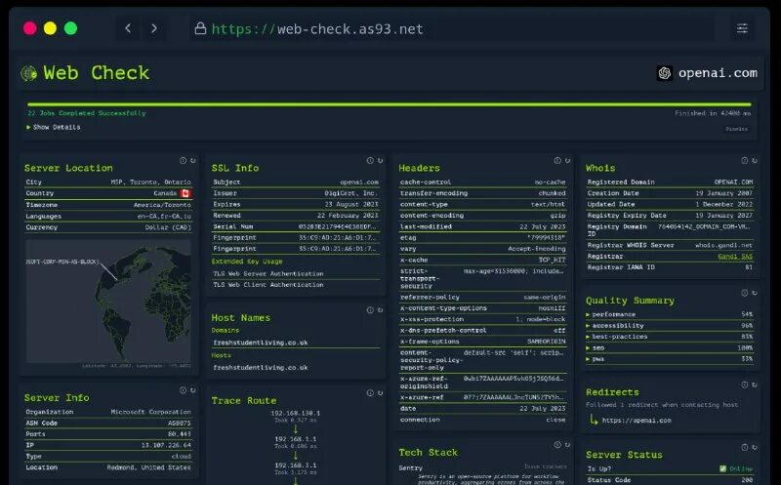
Task: Refresh the Whois card
Action: point(755,160)
